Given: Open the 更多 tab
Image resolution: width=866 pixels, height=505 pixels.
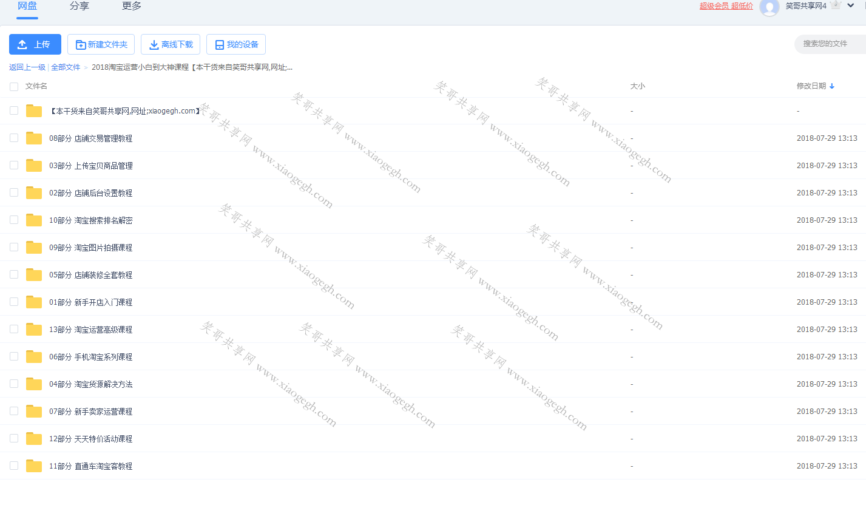Looking at the screenshot, I should [132, 6].
